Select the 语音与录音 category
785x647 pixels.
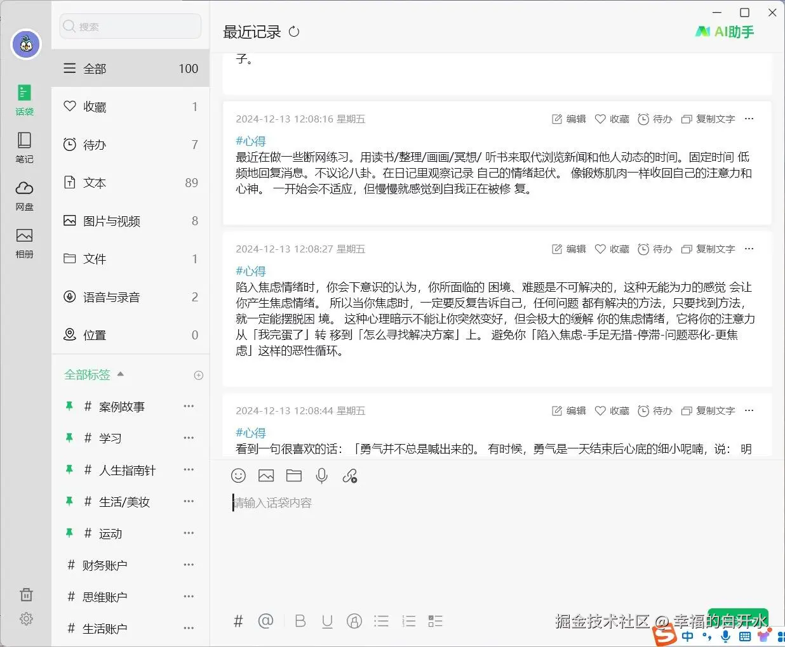[x=130, y=297]
